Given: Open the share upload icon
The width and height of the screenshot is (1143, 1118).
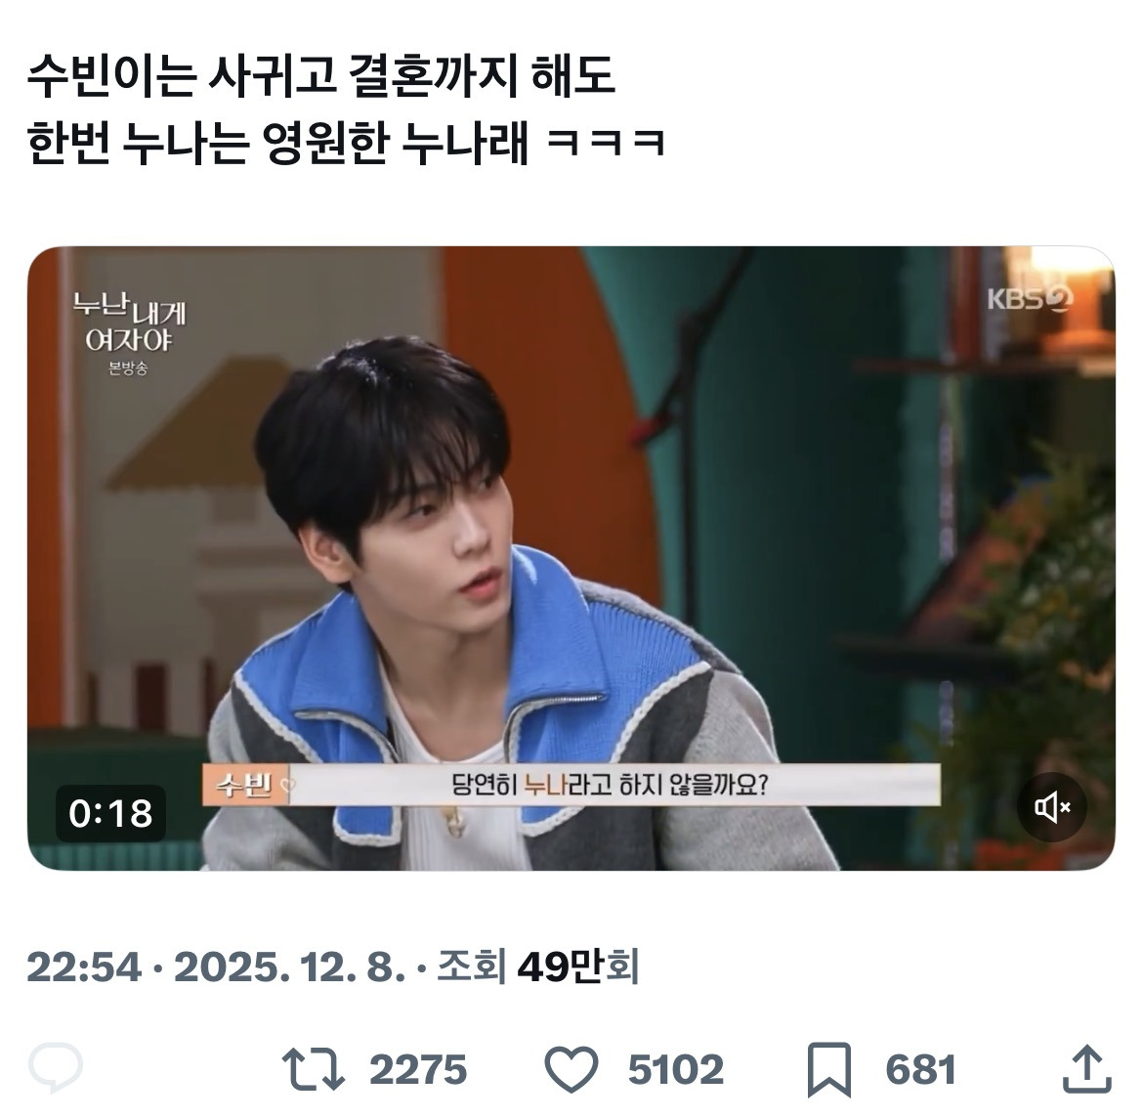Looking at the screenshot, I should 1087,1068.
